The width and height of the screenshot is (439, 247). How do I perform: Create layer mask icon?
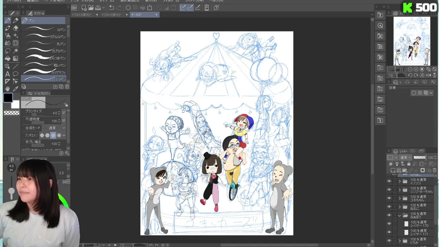click(x=423, y=170)
